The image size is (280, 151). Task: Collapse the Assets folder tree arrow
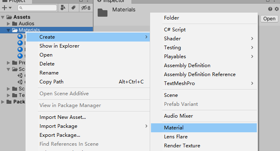(3, 18)
